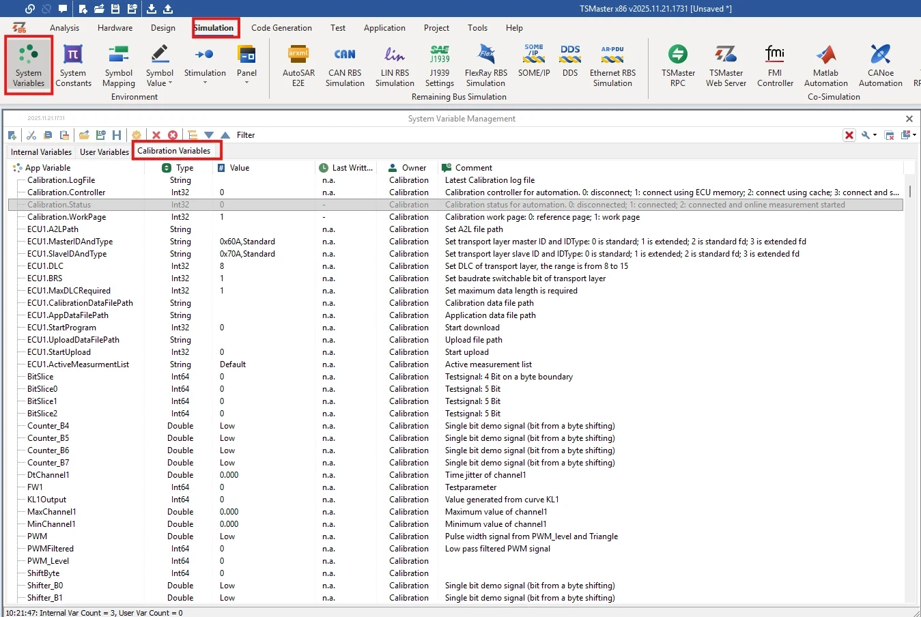Switch to the Design ribbon tab
The image size is (921, 617).
click(x=163, y=28)
